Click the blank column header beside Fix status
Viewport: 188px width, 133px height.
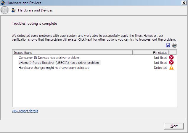click(x=173, y=53)
